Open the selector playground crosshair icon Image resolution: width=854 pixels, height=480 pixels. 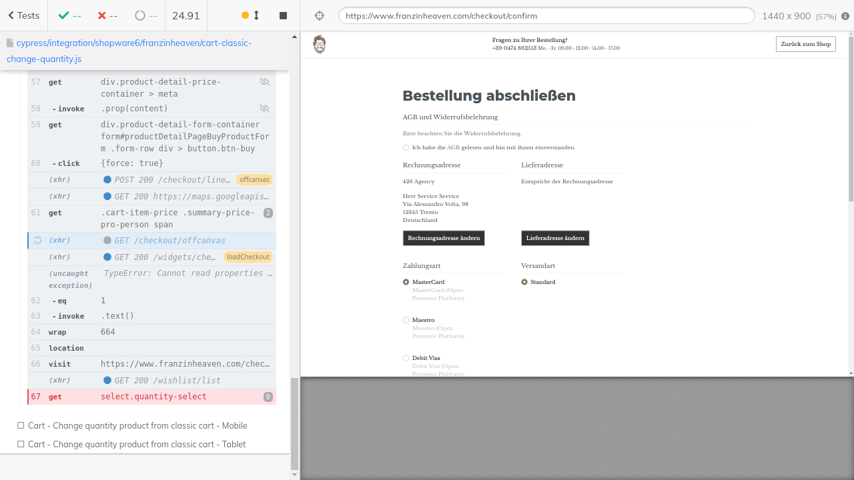(x=319, y=15)
